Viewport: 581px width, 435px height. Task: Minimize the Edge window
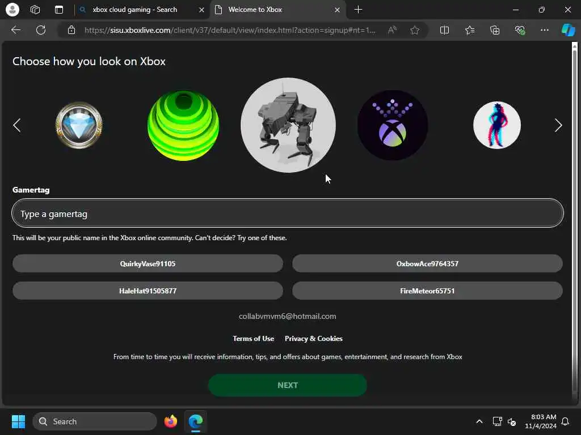click(515, 10)
